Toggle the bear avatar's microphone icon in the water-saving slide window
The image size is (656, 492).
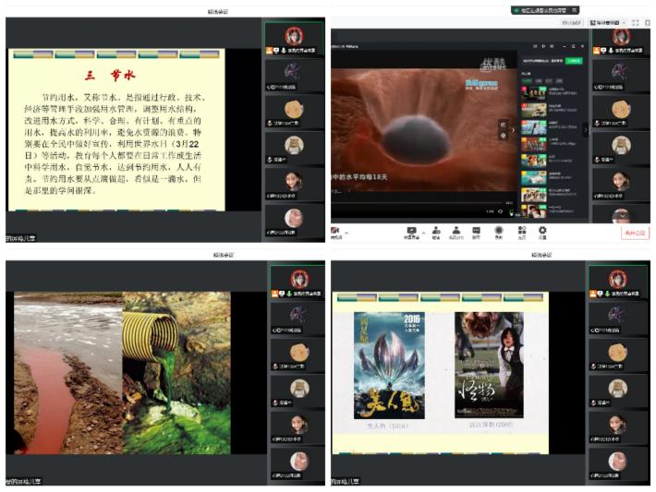[270, 160]
